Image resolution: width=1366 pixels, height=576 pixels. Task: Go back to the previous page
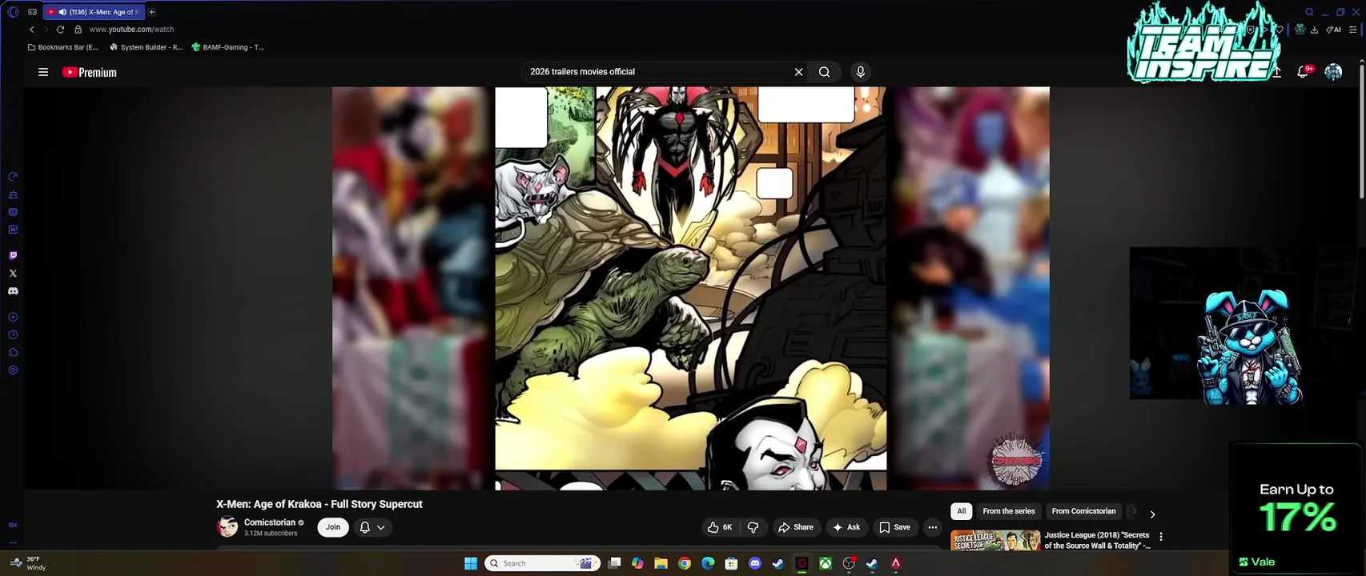32,30
